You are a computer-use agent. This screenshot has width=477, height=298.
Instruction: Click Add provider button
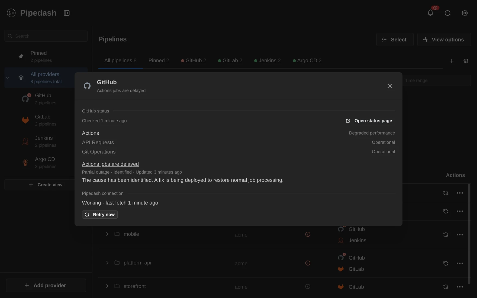pos(46,285)
